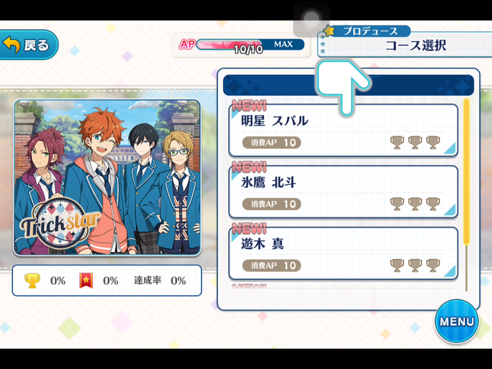Select the 明星 スバル course
The width and height of the screenshot is (492, 369).
(343, 130)
